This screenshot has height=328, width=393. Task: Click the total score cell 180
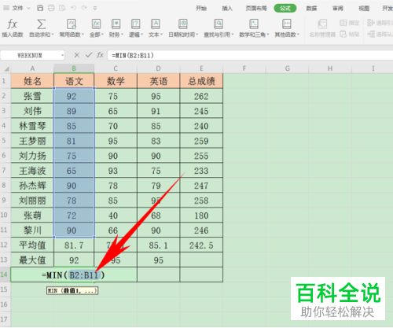pyautogui.click(x=201, y=216)
